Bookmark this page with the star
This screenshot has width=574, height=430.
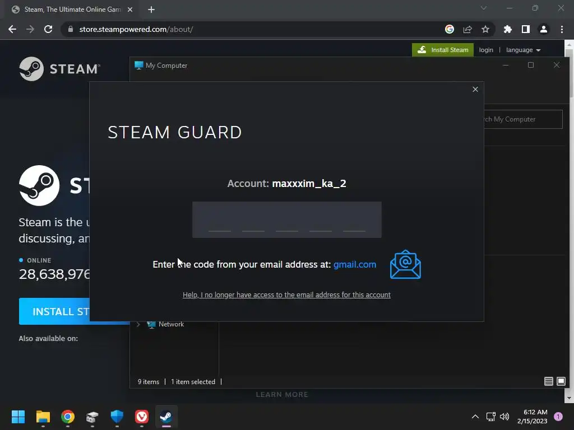(485, 29)
